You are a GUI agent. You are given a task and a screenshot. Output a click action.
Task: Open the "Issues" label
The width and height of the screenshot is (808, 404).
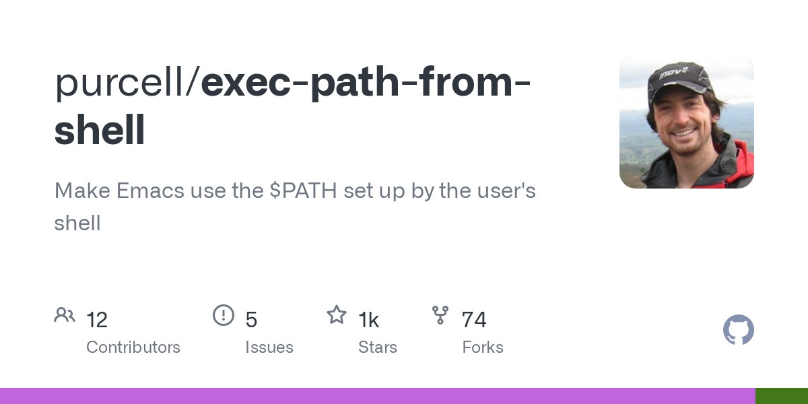pyautogui.click(x=269, y=347)
